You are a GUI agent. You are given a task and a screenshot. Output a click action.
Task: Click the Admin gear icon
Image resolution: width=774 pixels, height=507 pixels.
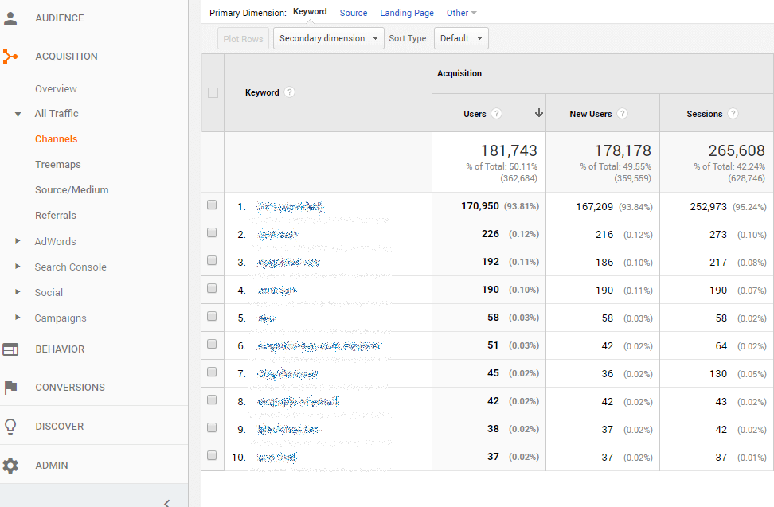(x=10, y=465)
